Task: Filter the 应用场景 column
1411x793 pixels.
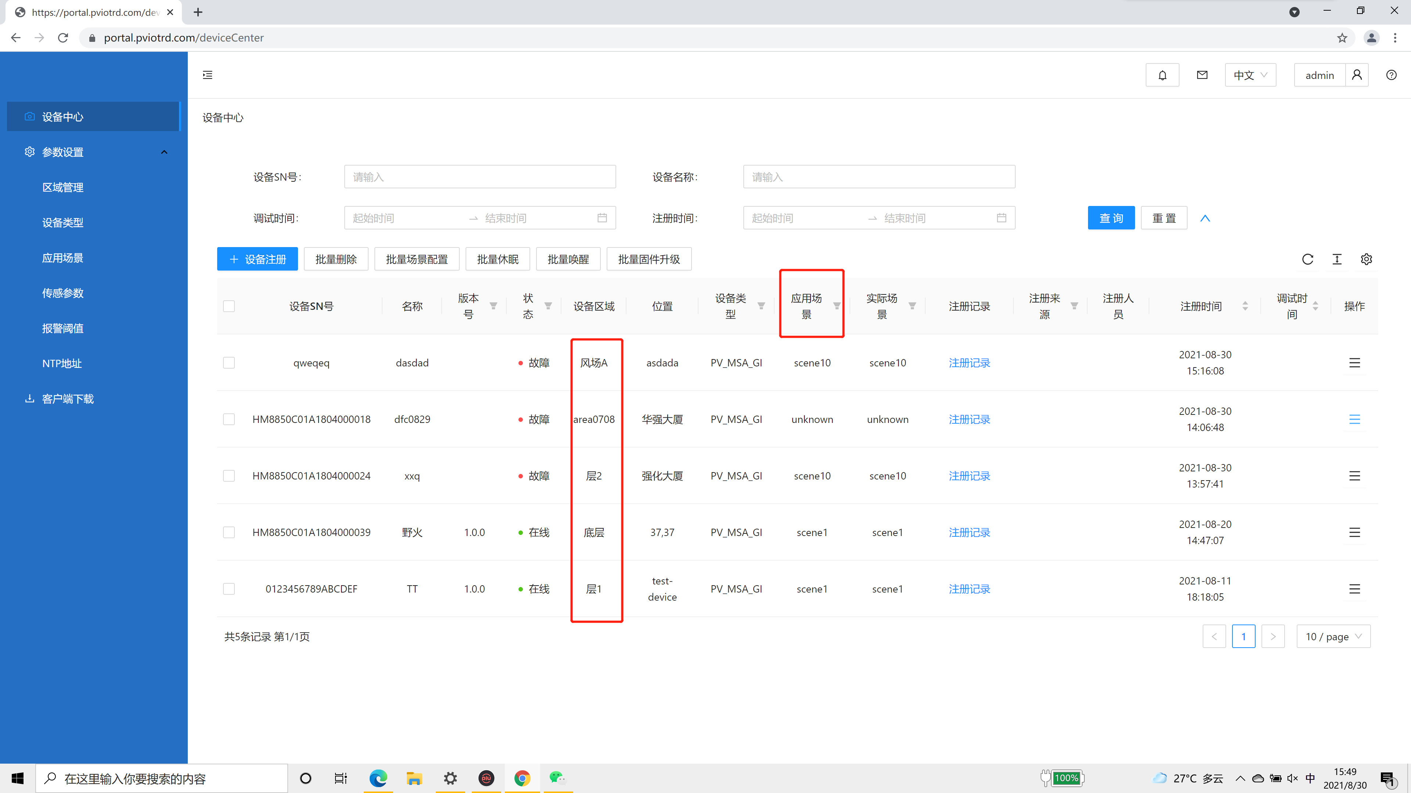Action: [836, 306]
